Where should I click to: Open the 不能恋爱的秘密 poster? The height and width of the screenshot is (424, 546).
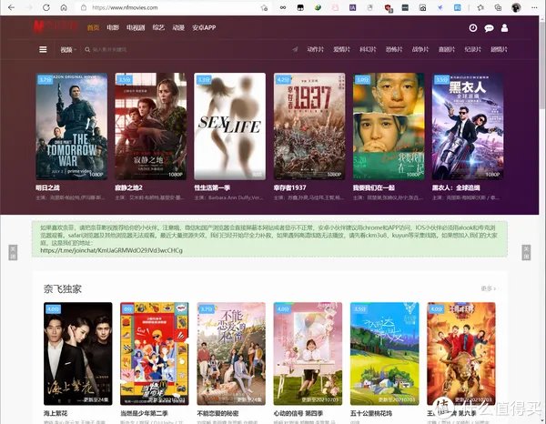(x=231, y=353)
